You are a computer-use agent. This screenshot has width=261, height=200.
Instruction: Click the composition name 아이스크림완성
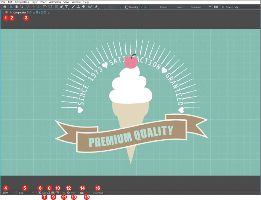point(36,12)
